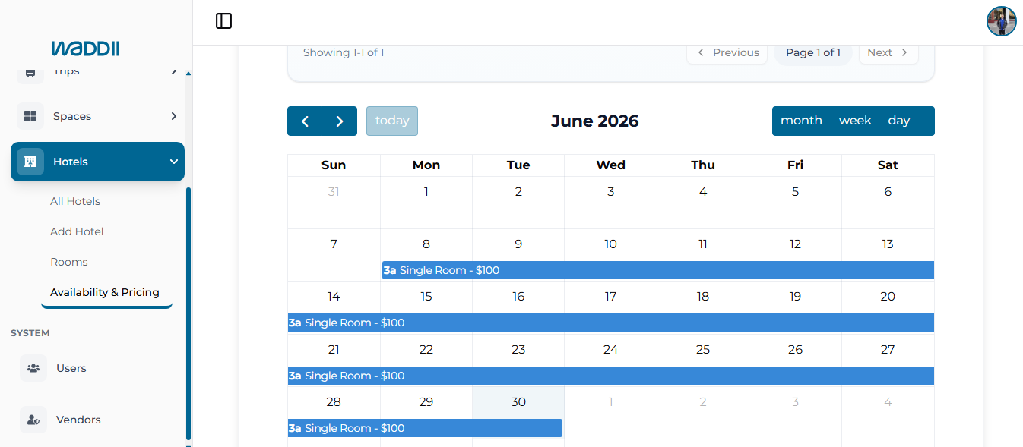Select June 24 day number
This screenshot has width=1023, height=447.
click(610, 349)
